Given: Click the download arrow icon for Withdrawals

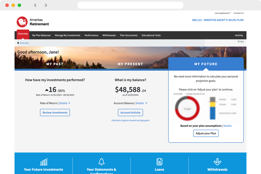Looking at the screenshot, I should point(217,161).
